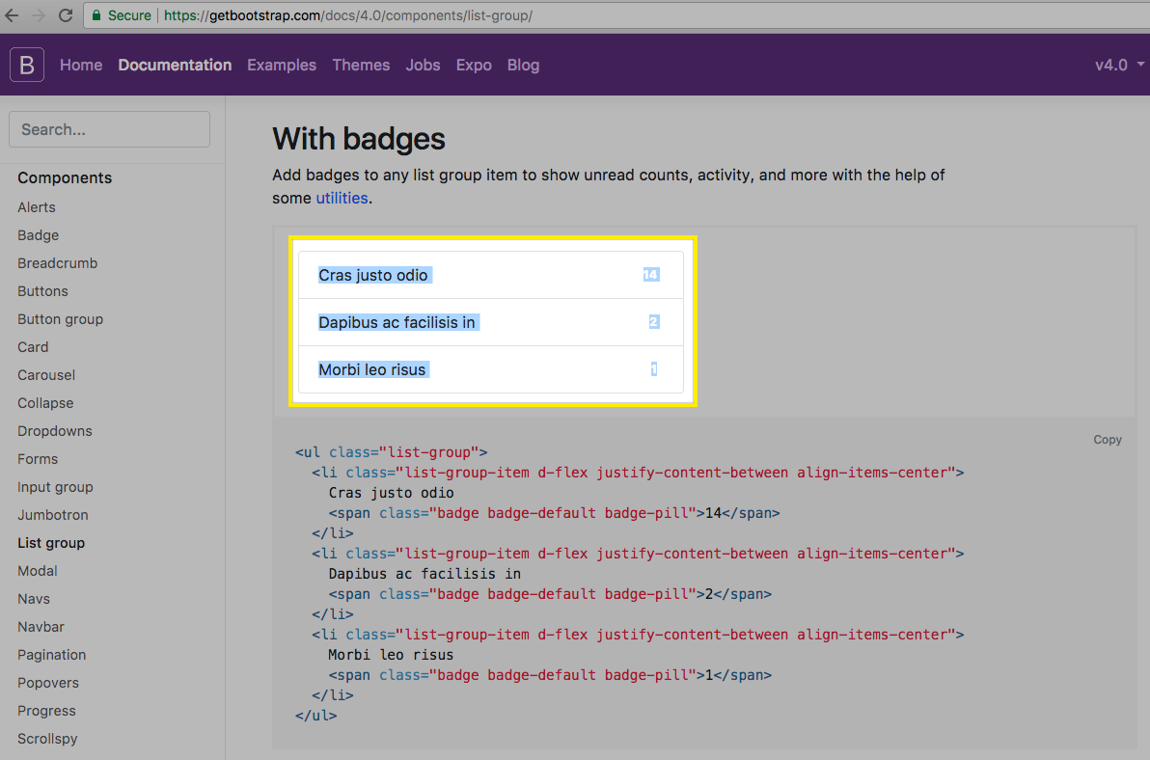This screenshot has width=1150, height=760.
Task: Open the Card documentation link
Action: click(x=32, y=346)
